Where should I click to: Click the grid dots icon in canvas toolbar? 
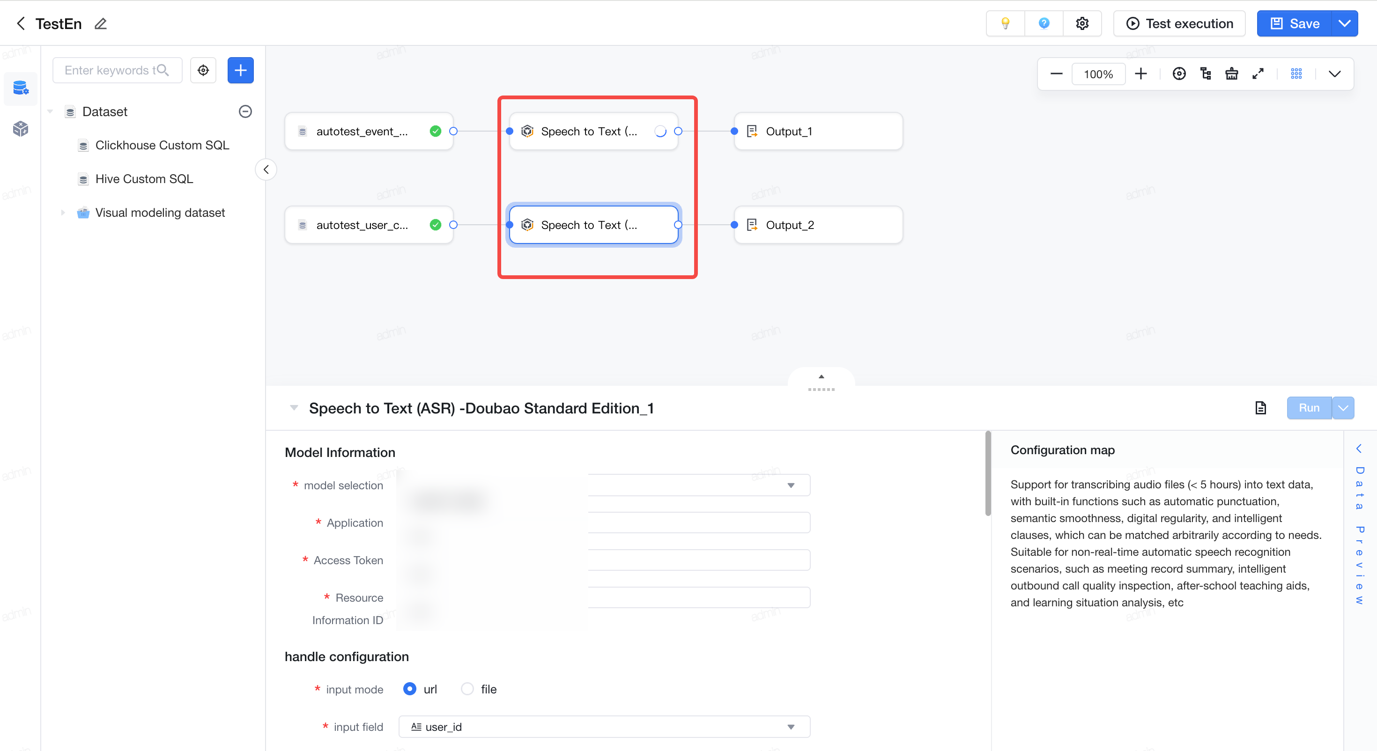[1296, 74]
